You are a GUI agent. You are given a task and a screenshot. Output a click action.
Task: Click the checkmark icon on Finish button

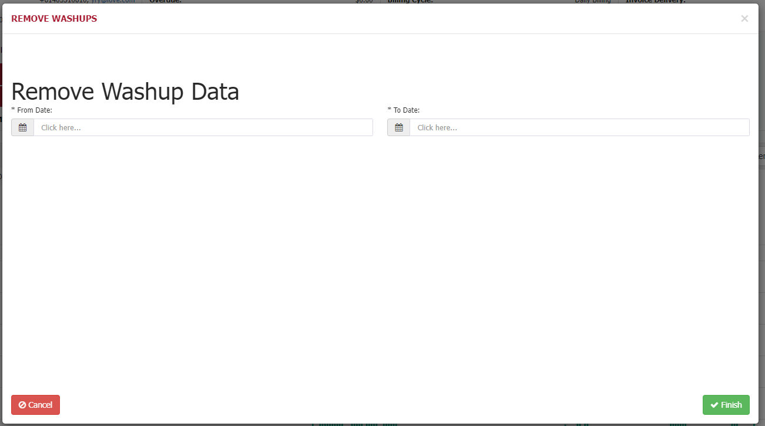click(714, 405)
